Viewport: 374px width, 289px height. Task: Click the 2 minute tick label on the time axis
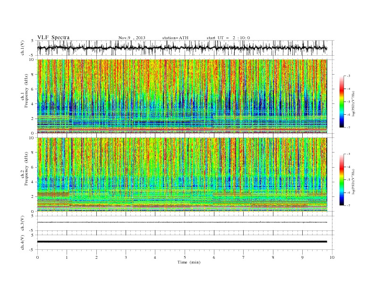(96, 257)
